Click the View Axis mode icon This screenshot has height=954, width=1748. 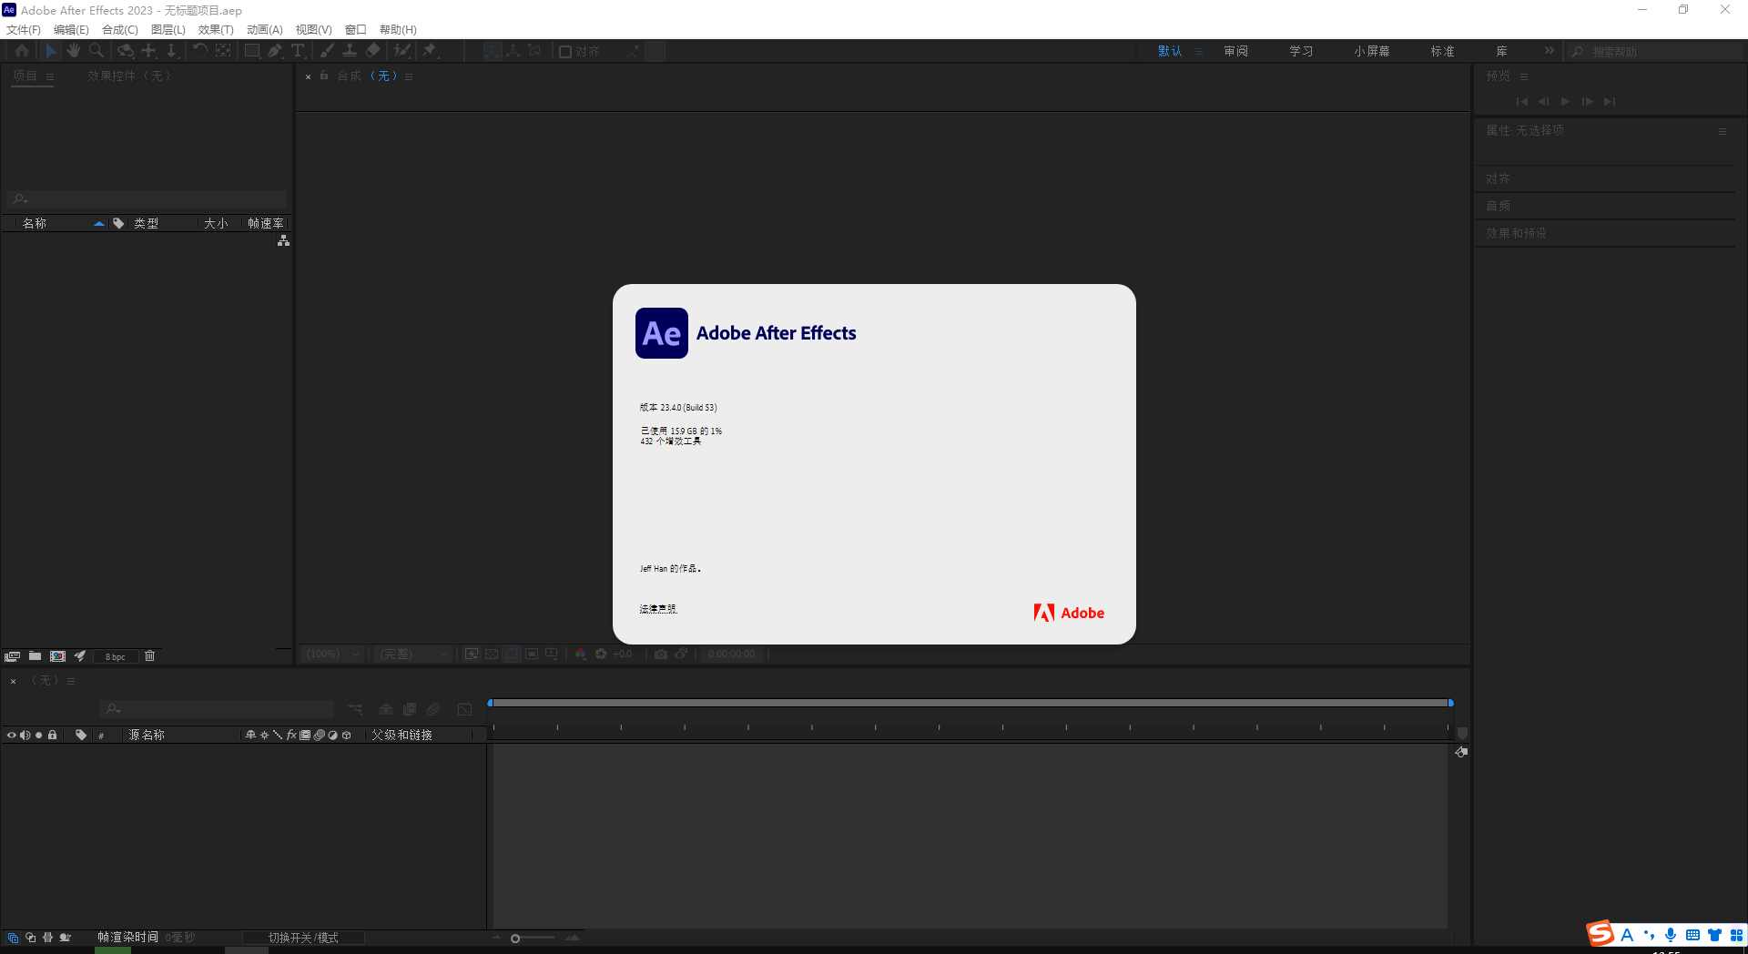pyautogui.click(x=535, y=51)
